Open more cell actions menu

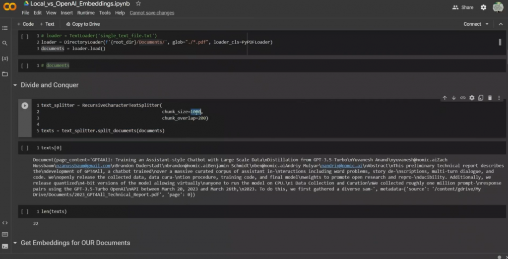[499, 98]
